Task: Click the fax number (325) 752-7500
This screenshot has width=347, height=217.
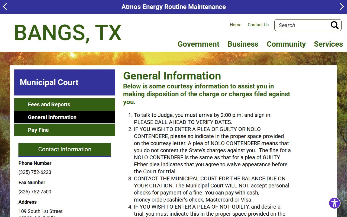Action: [x=35, y=192]
